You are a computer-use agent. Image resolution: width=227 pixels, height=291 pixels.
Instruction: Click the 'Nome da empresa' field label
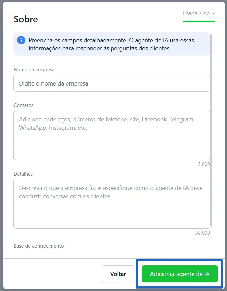(34, 70)
